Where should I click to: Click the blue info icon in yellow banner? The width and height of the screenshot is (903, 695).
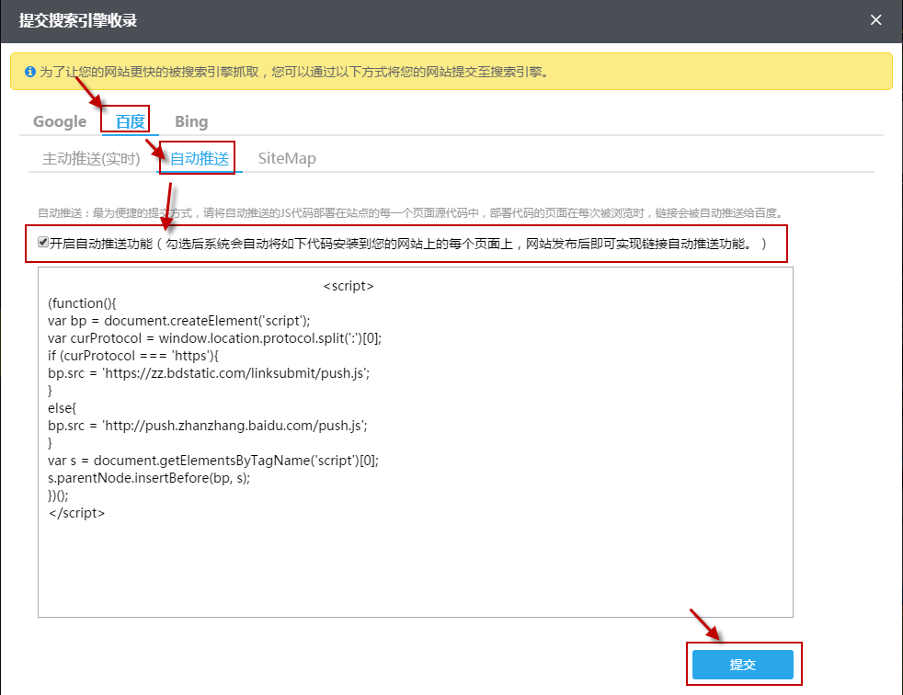point(29,71)
